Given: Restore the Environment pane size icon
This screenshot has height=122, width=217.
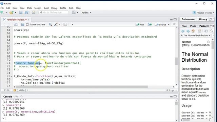Looking at the screenshot, I should (x=210, y=19).
